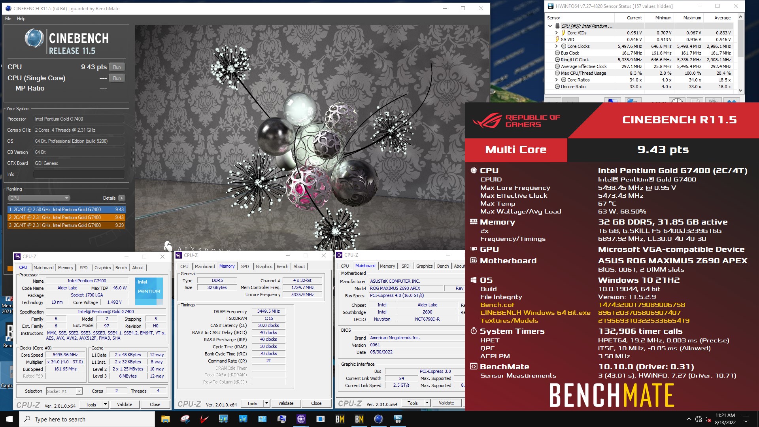Expand the Core Ratios sensor row
The image size is (759, 427).
click(557, 80)
